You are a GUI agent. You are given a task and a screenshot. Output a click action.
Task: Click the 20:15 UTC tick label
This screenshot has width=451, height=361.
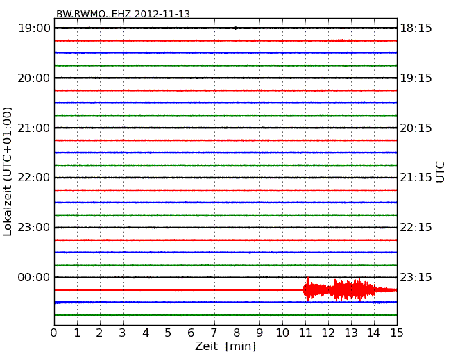pos(416,128)
